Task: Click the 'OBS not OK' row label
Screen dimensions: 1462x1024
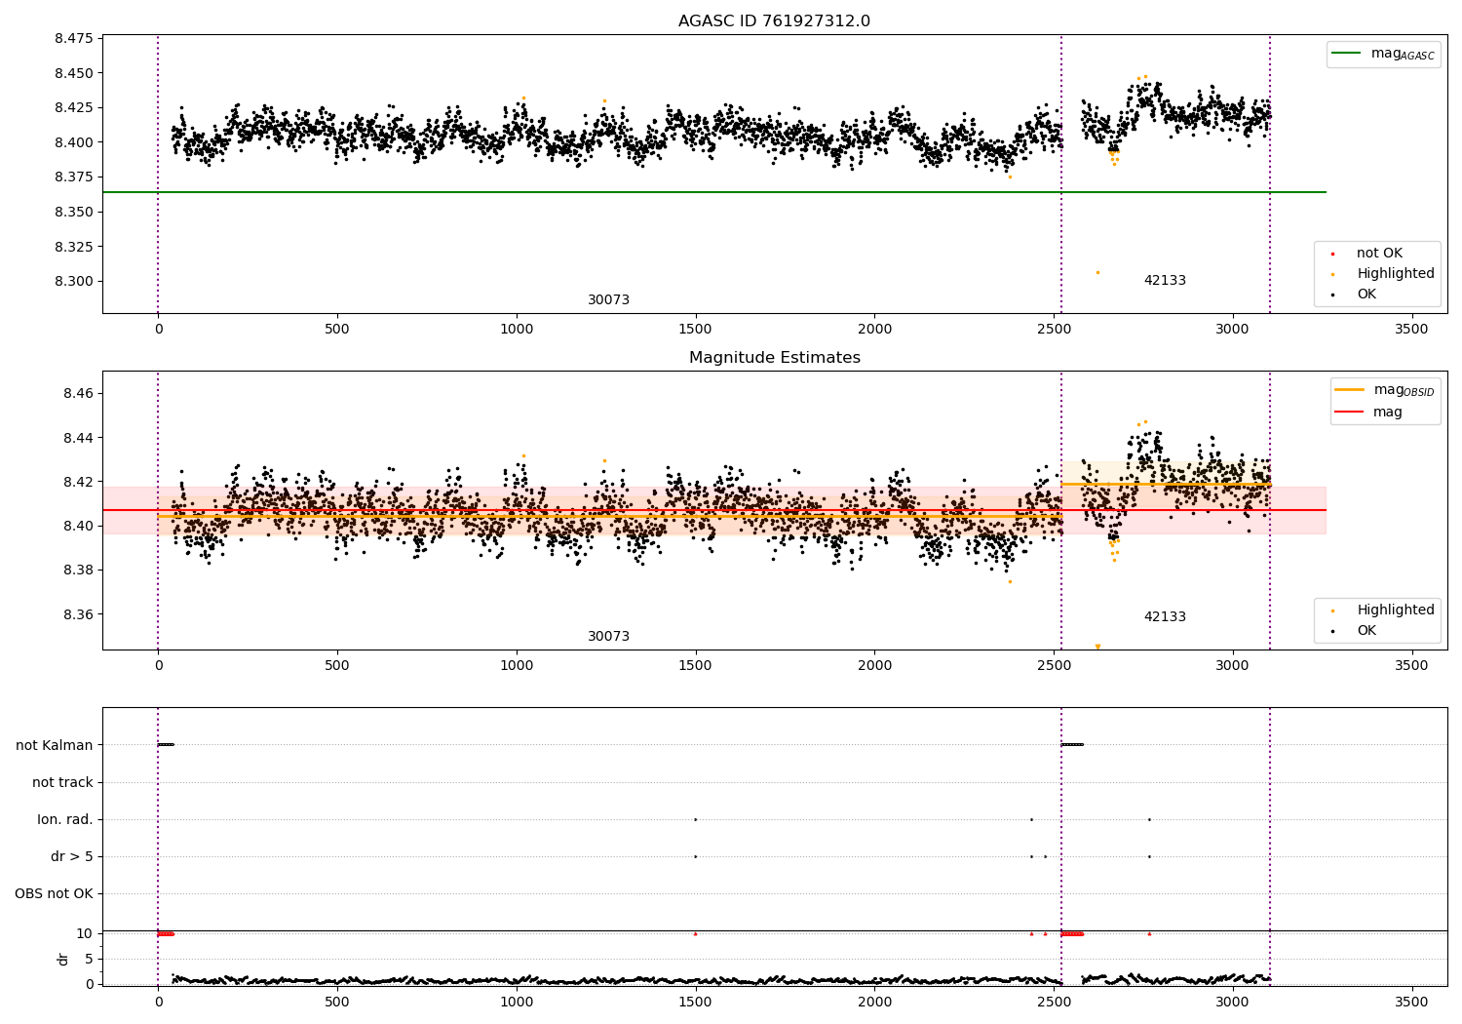Action: 55,894
